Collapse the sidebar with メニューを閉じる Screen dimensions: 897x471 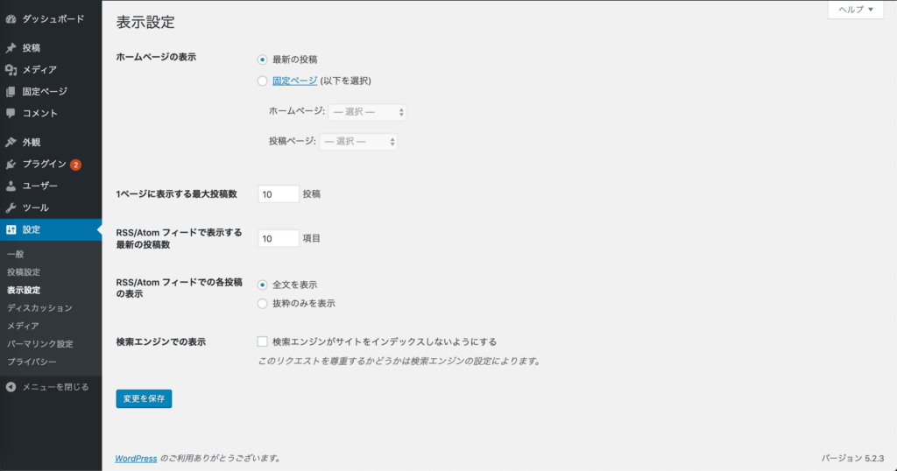(55, 387)
